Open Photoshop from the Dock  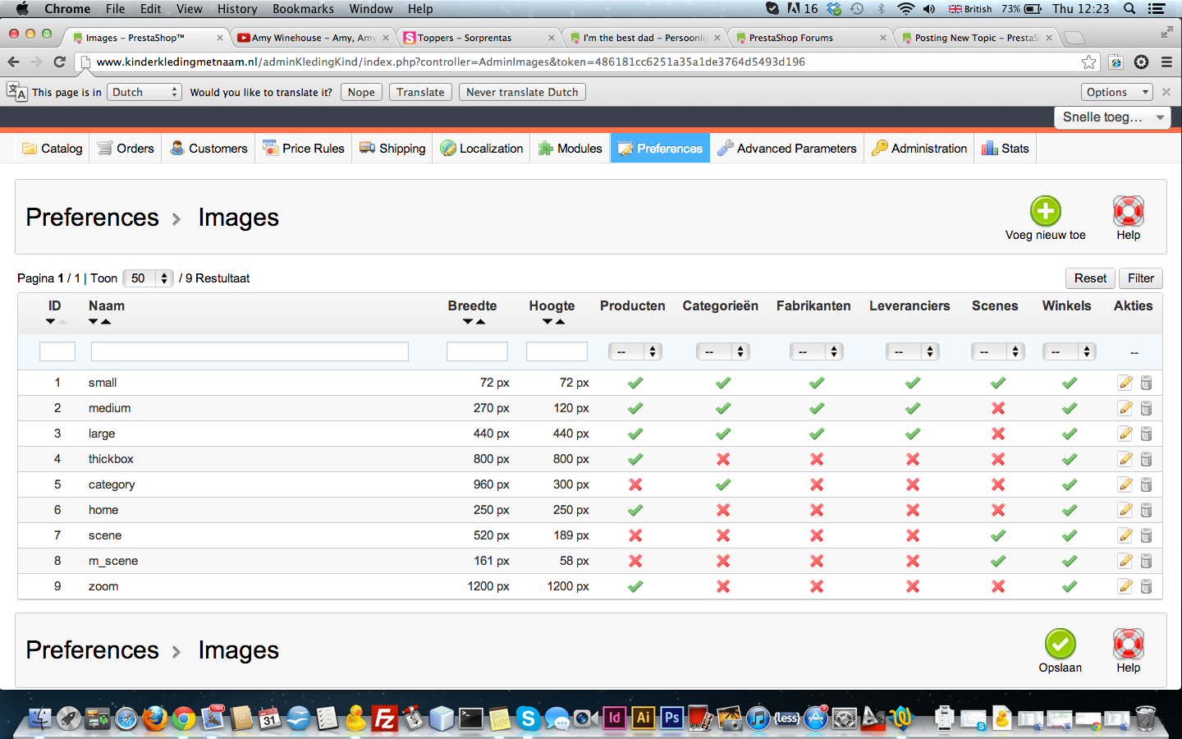tap(672, 718)
